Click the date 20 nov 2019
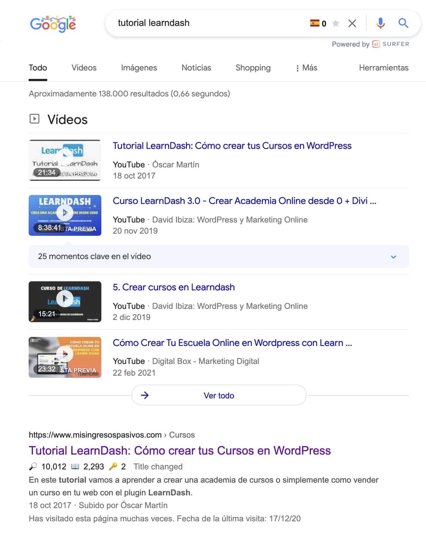This screenshot has width=426, height=542. point(135,231)
